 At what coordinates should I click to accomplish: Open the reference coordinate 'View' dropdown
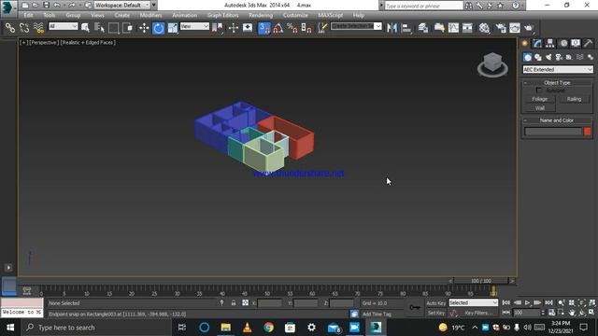tap(194, 26)
